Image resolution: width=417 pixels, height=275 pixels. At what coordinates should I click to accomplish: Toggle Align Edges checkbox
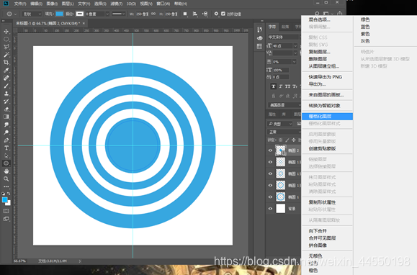(223, 14)
